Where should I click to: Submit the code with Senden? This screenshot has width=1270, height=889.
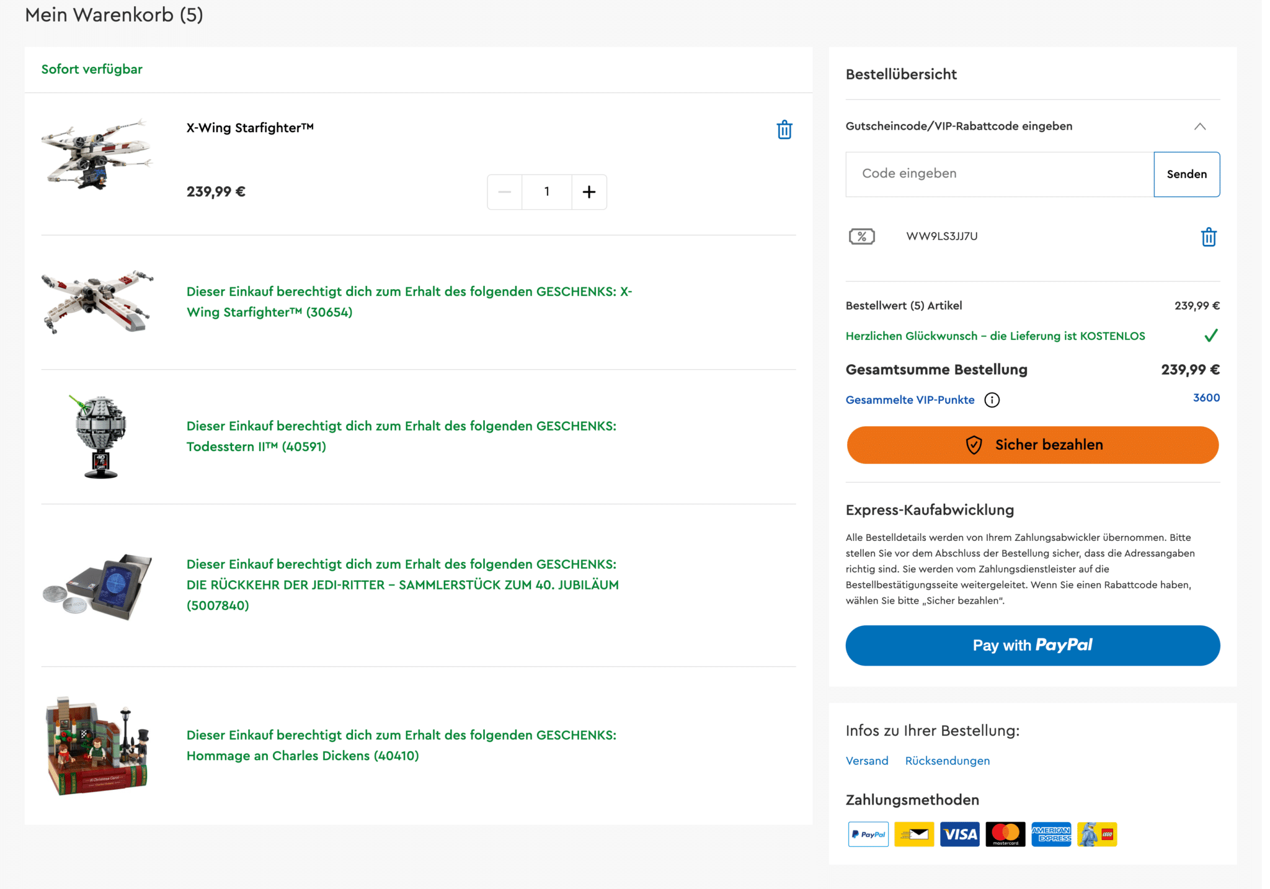pos(1187,174)
